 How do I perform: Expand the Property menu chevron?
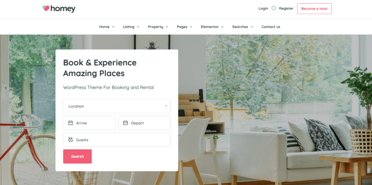167,27
